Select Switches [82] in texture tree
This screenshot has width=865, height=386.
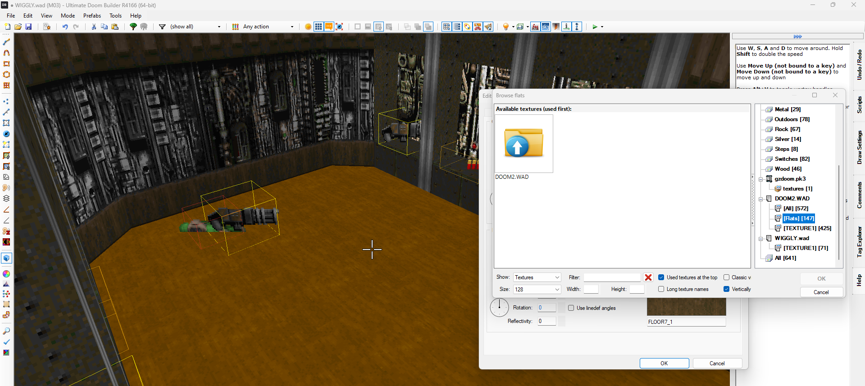pyautogui.click(x=792, y=159)
